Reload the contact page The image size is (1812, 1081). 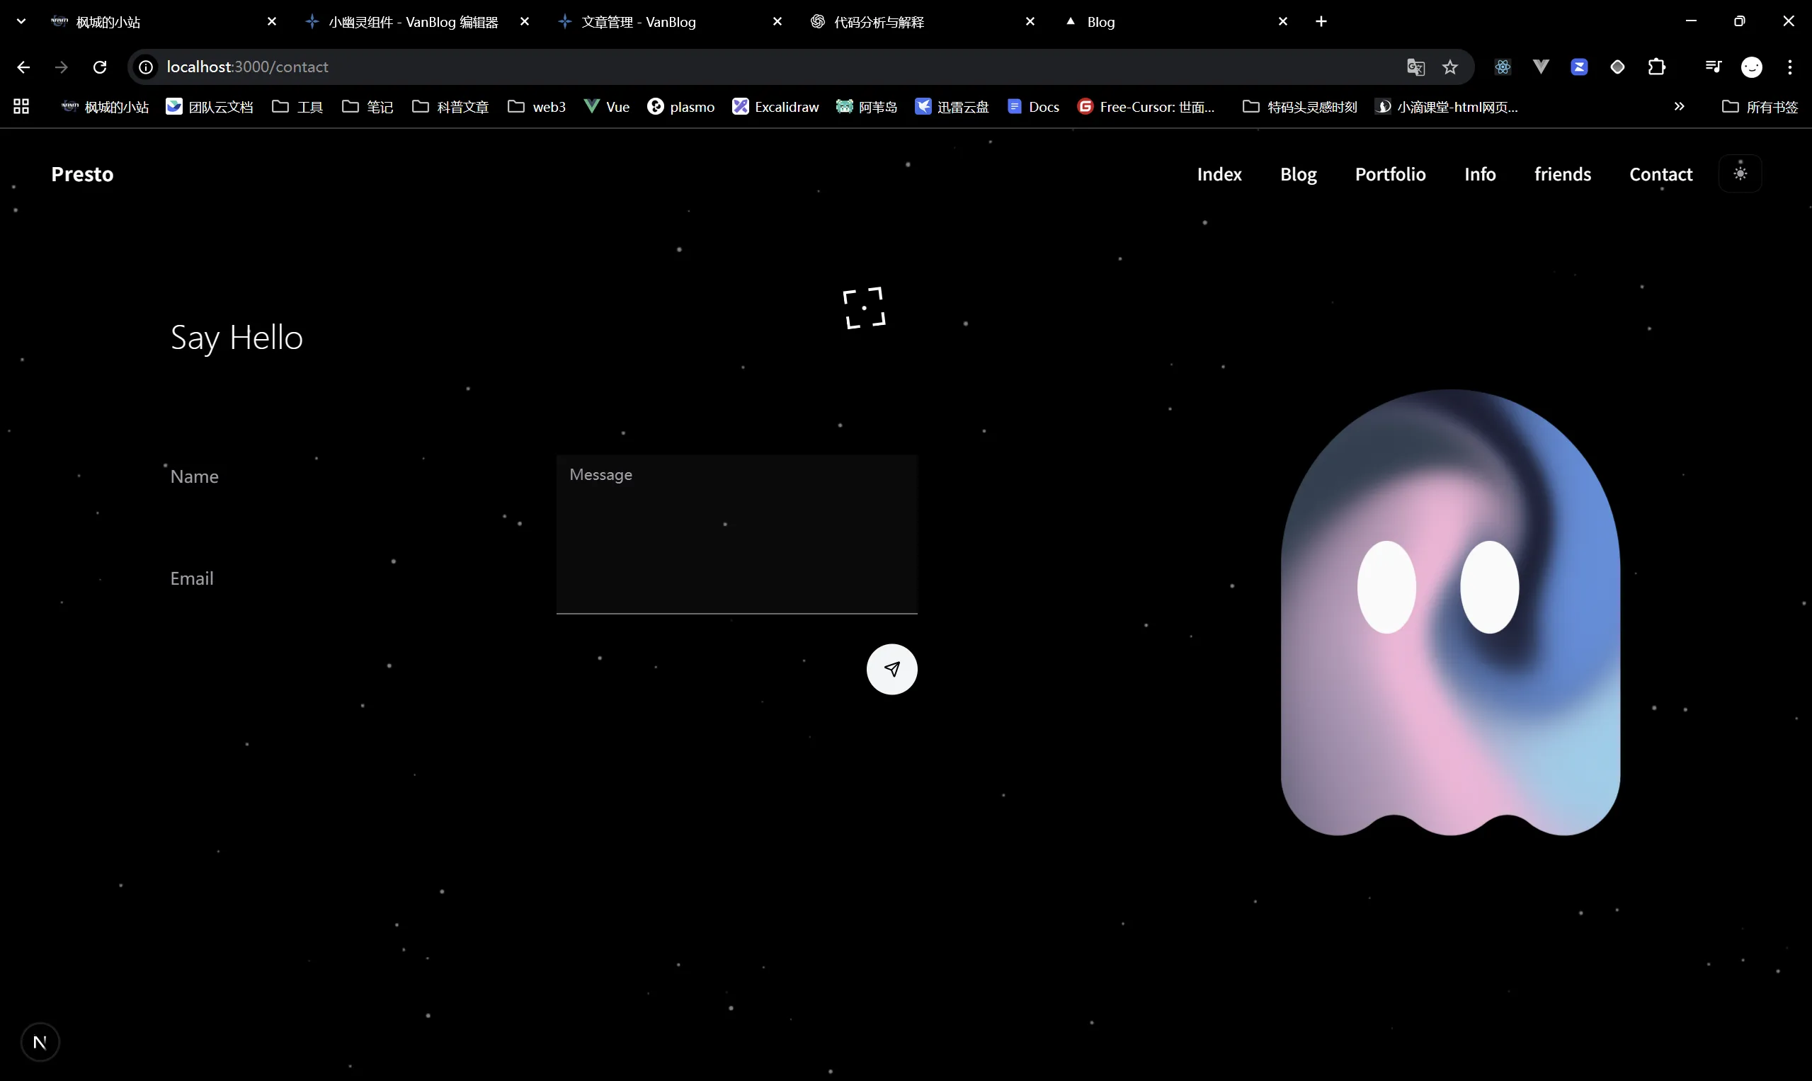click(x=100, y=67)
